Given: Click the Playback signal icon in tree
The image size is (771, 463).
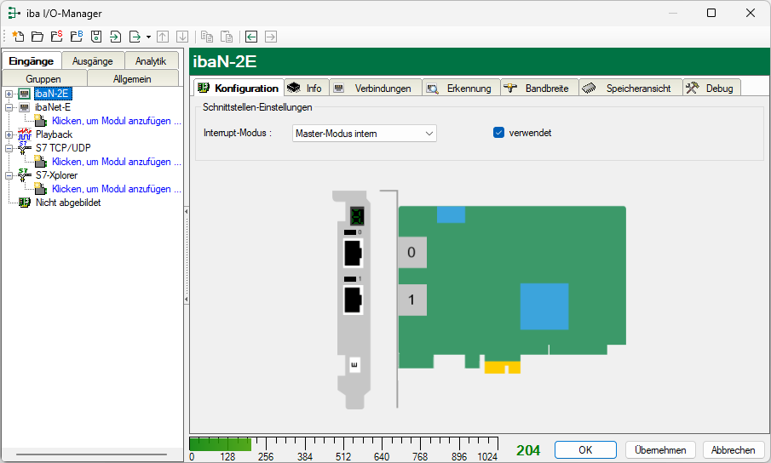Looking at the screenshot, I should tap(25, 134).
